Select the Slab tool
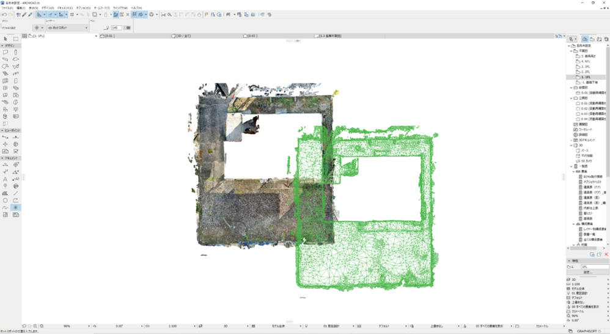Screen dimensions: 610x334 tap(15, 59)
